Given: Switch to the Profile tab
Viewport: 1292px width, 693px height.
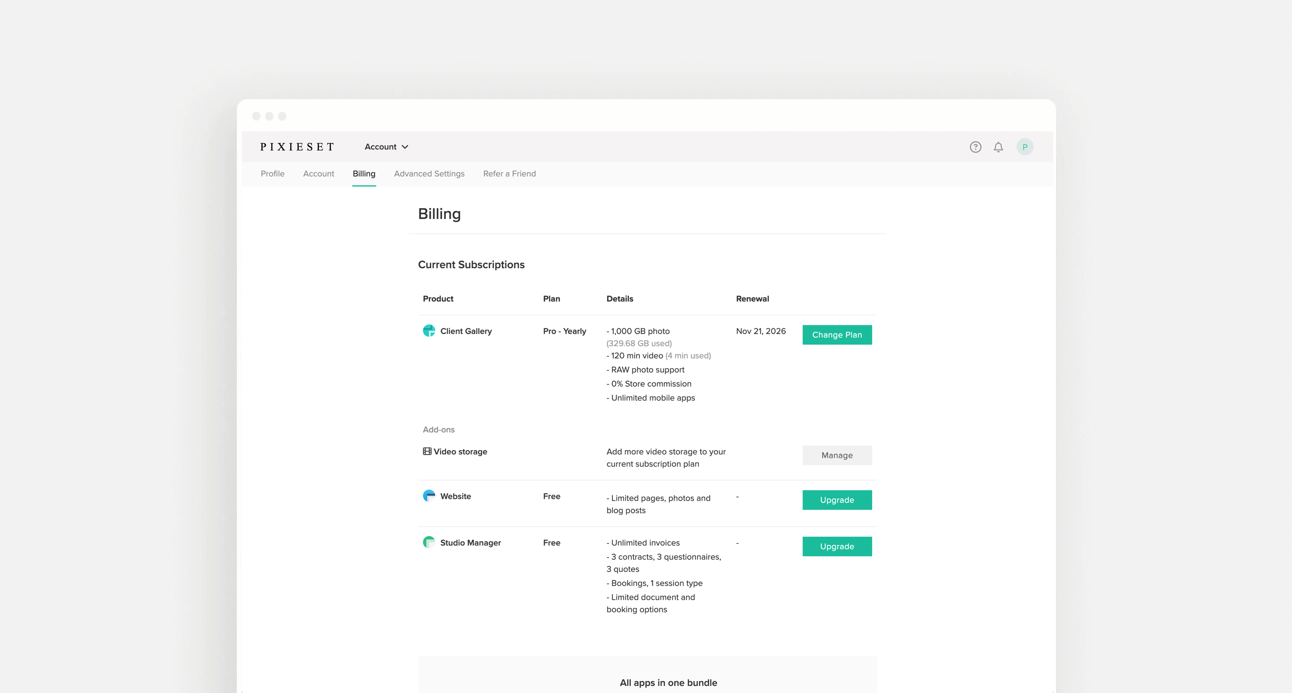Looking at the screenshot, I should pyautogui.click(x=272, y=174).
